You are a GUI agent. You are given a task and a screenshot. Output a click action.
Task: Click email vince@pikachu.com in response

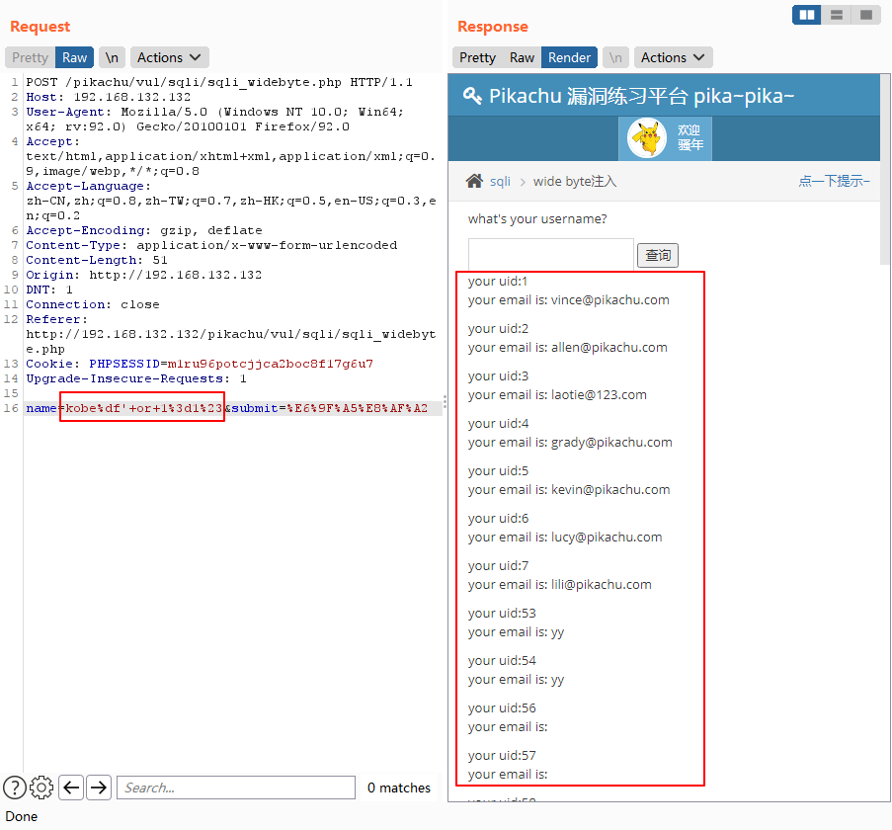coord(609,299)
